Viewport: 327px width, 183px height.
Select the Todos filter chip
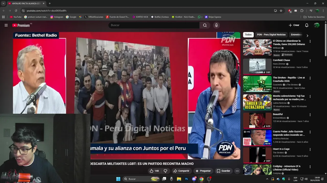click(x=248, y=35)
